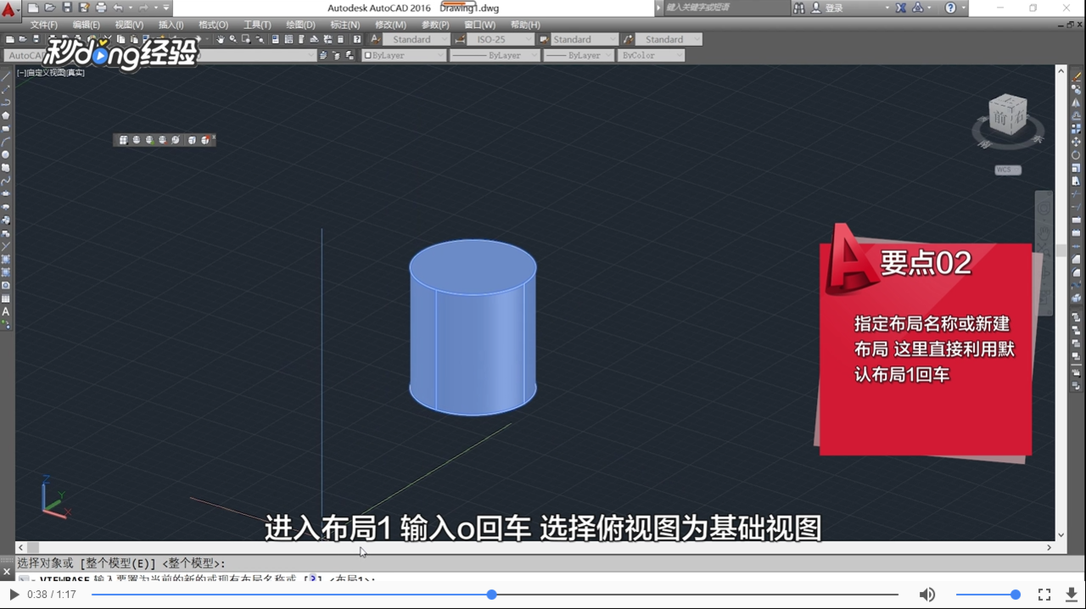Close the command line panel X
The height and width of the screenshot is (609, 1086).
click(7, 573)
